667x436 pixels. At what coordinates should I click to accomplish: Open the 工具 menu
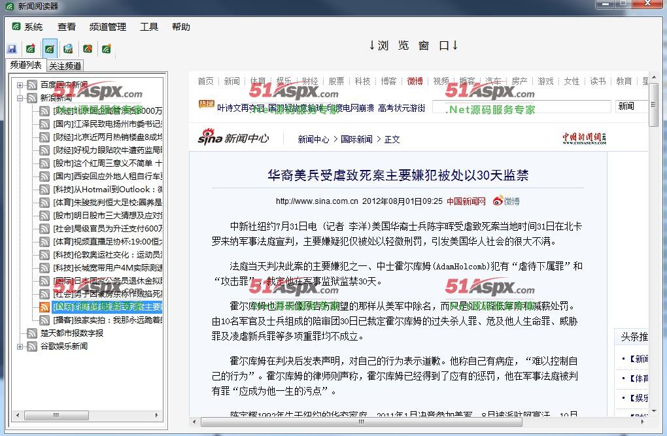pos(149,27)
